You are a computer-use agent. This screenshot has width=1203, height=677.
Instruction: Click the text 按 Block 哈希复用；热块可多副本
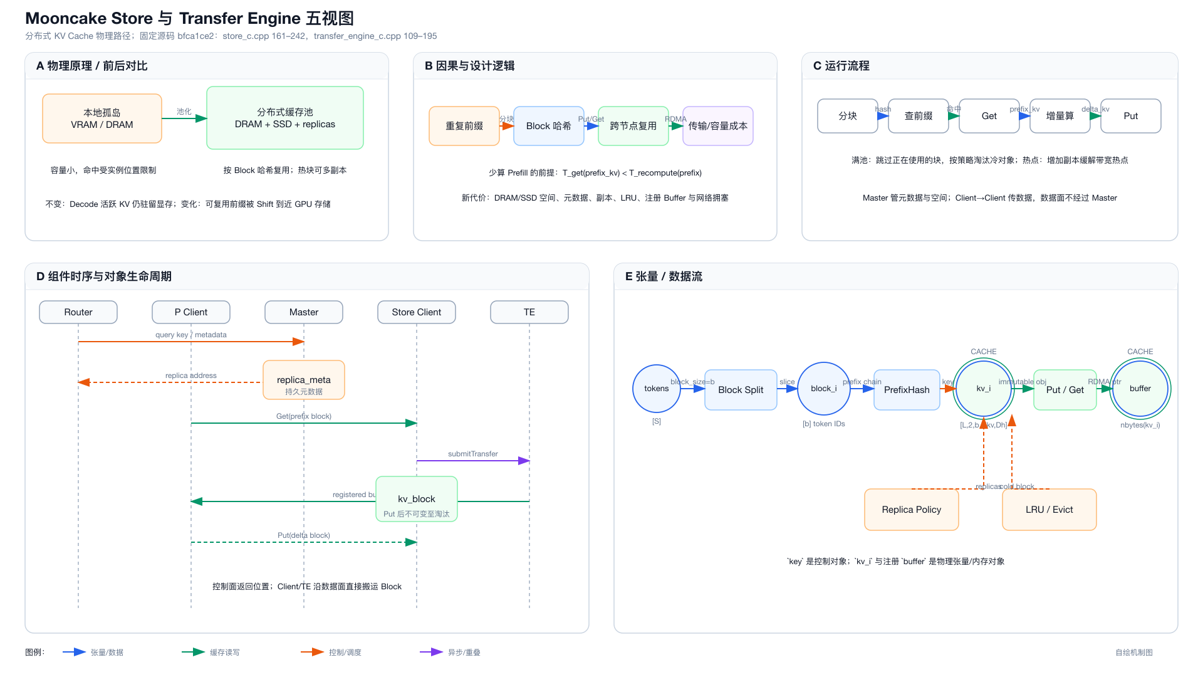285,171
